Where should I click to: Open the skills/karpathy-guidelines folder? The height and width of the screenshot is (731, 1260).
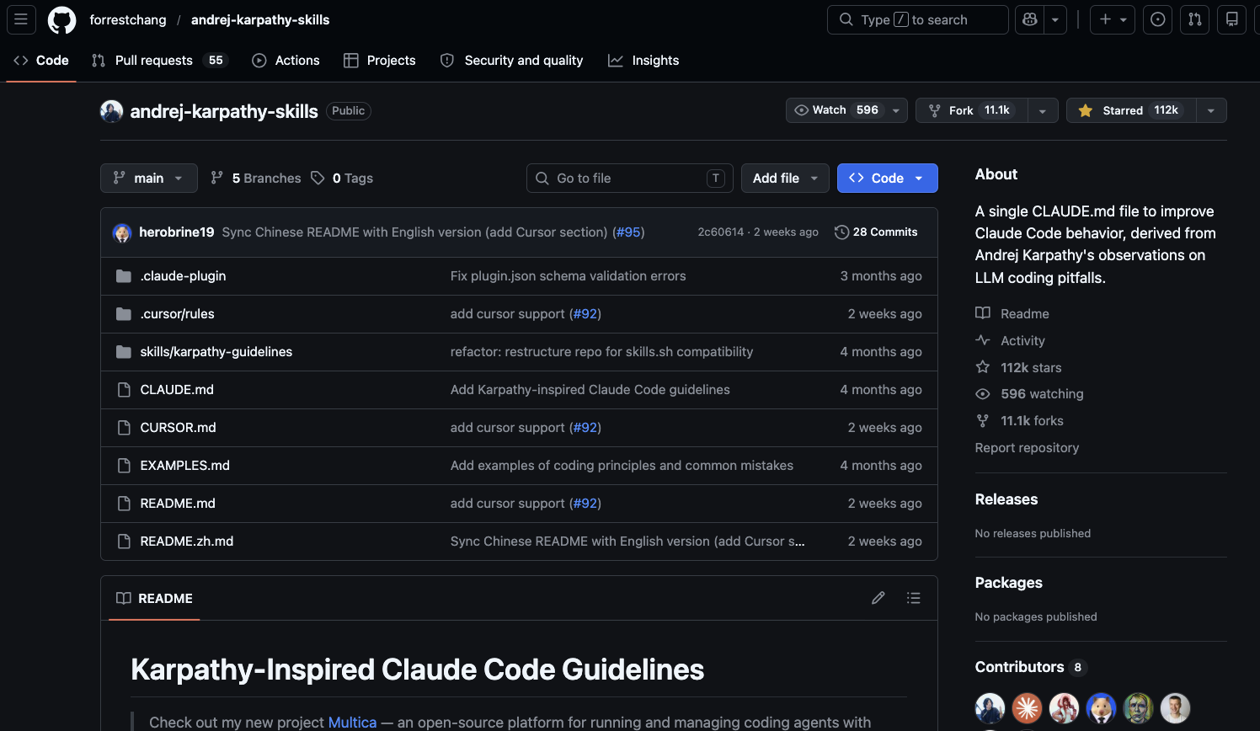point(216,352)
